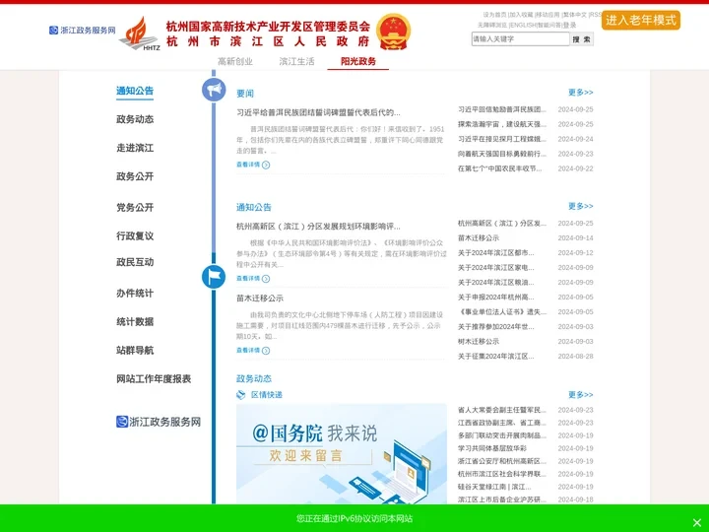Close the green IPv6 notice bar
The height and width of the screenshot is (532, 709).
[697, 522]
